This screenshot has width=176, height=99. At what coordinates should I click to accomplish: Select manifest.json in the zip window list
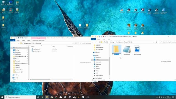(37, 49)
